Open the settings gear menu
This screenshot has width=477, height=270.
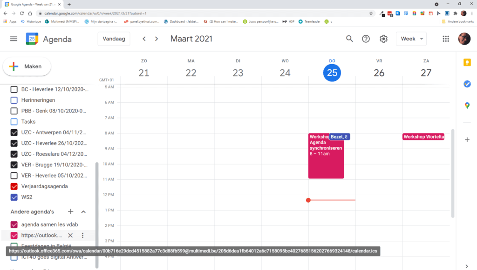point(383,39)
